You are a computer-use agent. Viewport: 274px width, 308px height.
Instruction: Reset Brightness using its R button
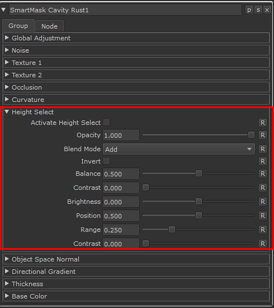click(x=263, y=202)
